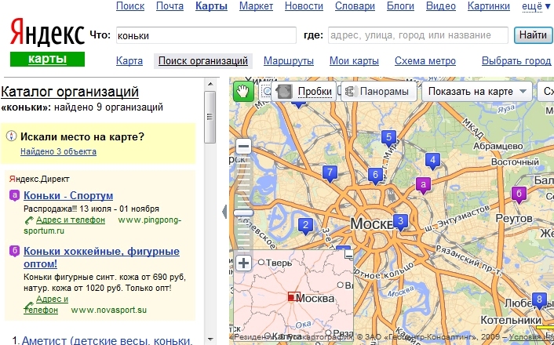Click the Найти search button
Screen dimensions: 554x345
coord(533,35)
